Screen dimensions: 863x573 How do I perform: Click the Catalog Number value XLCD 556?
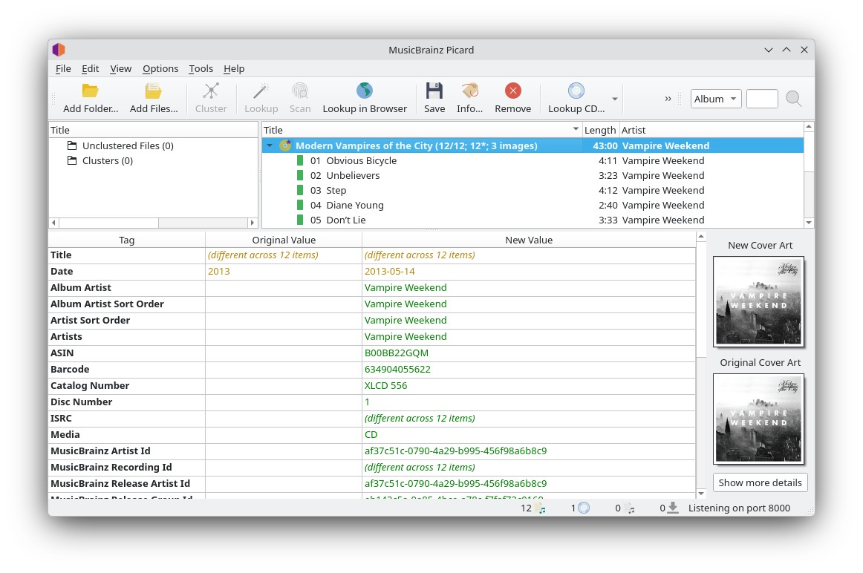point(385,385)
